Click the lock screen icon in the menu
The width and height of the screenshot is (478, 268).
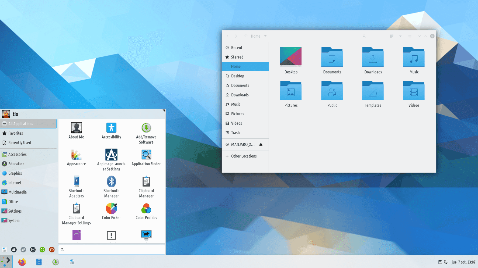coord(14,250)
